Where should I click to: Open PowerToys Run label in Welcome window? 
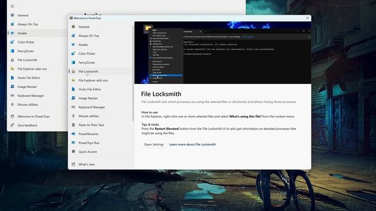[x=89, y=143]
